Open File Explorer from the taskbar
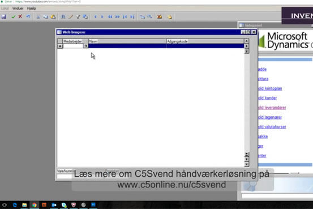The width and height of the screenshot is (313, 209). [x=24, y=205]
